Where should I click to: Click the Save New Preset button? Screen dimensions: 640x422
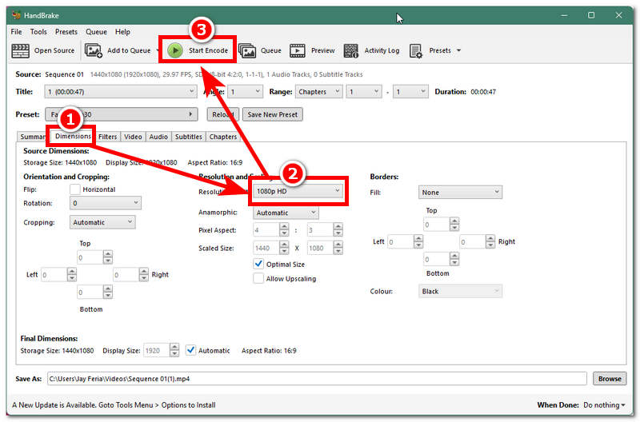click(x=273, y=114)
